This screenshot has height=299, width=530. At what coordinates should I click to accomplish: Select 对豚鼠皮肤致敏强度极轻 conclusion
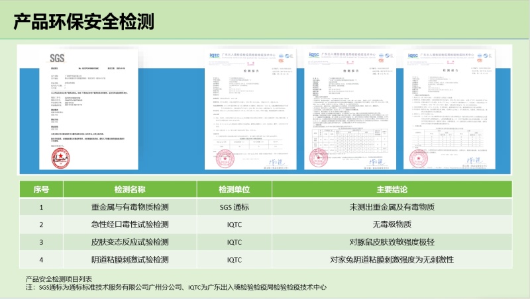(x=392, y=242)
